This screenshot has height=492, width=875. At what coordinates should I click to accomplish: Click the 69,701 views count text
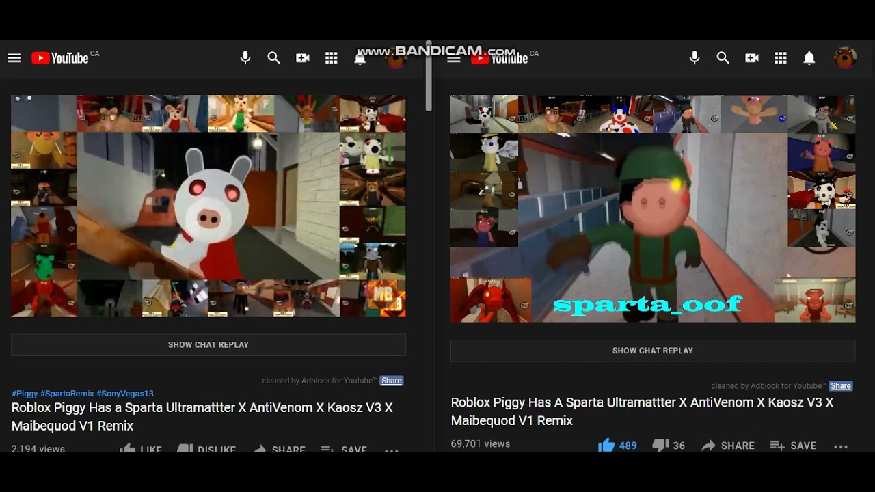481,444
